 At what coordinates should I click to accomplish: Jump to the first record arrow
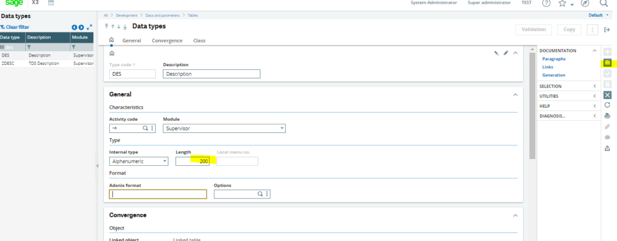point(107,26)
